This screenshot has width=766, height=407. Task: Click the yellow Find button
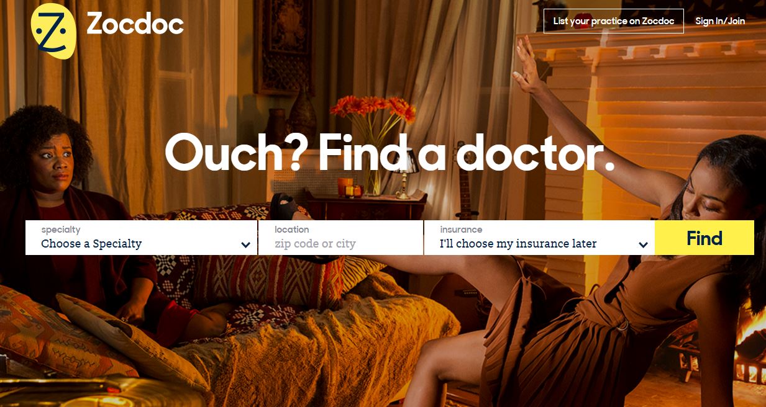pos(704,238)
